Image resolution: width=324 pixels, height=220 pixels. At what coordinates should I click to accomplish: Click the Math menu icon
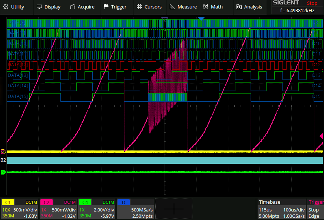[206, 7]
